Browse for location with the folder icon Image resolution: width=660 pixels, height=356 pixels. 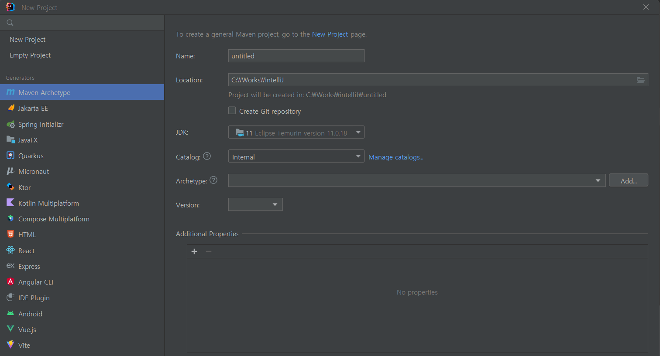[x=640, y=80]
